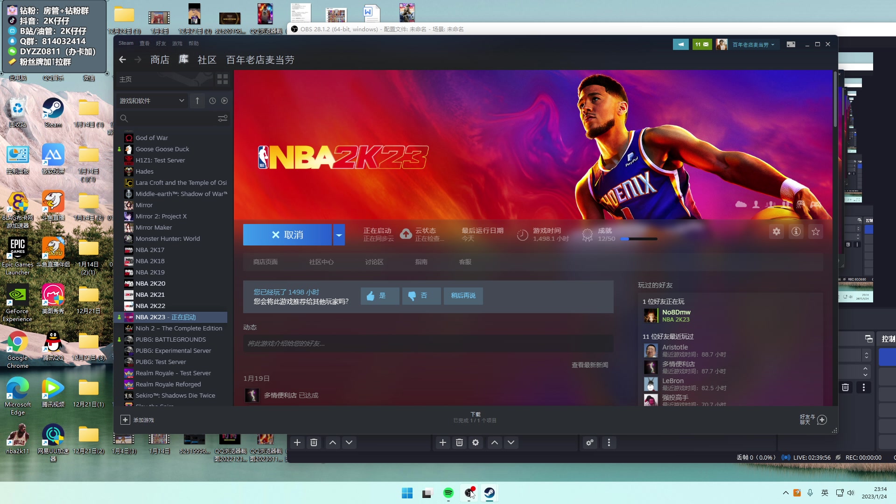
Task: Click Steam icon in the taskbar
Action: tap(489, 493)
